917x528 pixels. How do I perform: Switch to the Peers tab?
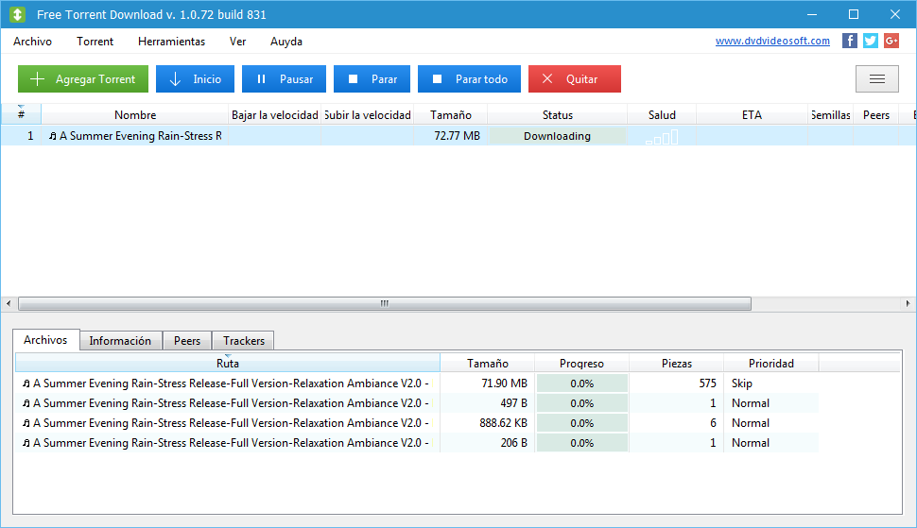point(187,341)
